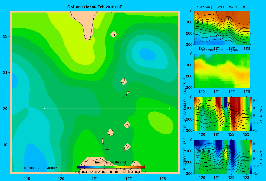
Task: Click the s section title text
Action: click(x=222, y=50)
